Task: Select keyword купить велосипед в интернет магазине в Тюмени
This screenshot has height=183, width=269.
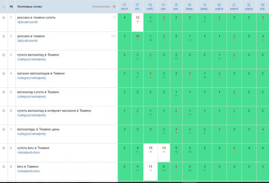Action: pos(54,111)
